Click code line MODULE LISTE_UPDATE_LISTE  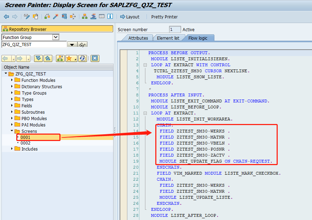[196, 197]
